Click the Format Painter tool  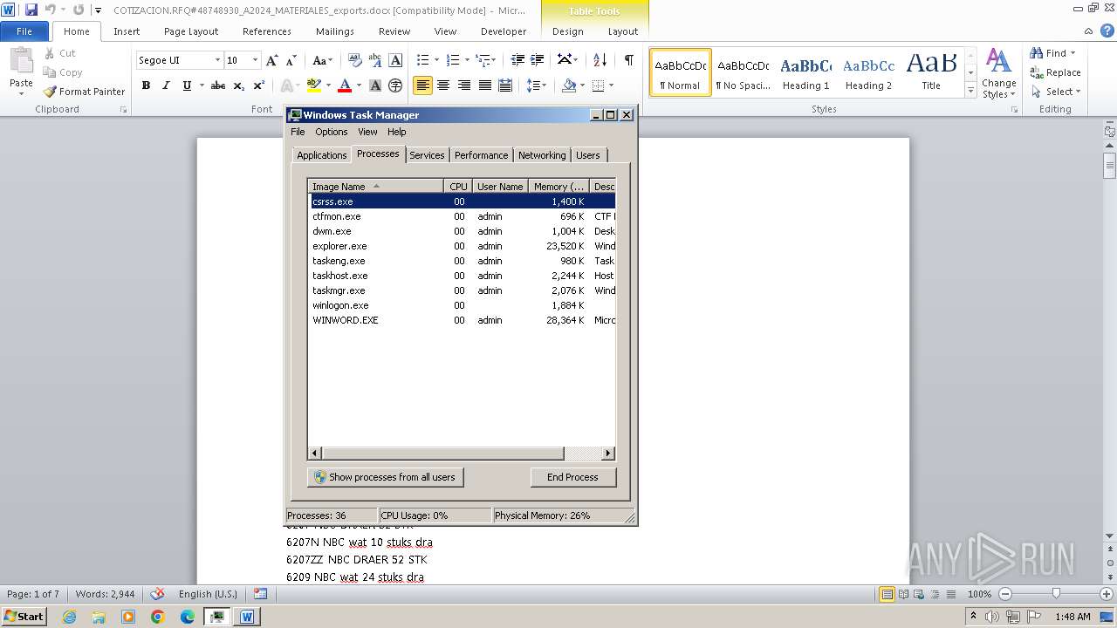[x=85, y=92]
